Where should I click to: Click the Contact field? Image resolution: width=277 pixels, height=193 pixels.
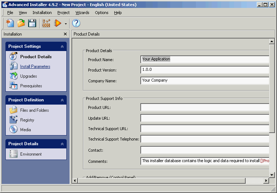[x=205, y=150]
